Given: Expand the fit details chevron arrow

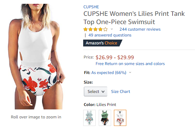Looking at the screenshot, I should pyautogui.click(x=130, y=73).
